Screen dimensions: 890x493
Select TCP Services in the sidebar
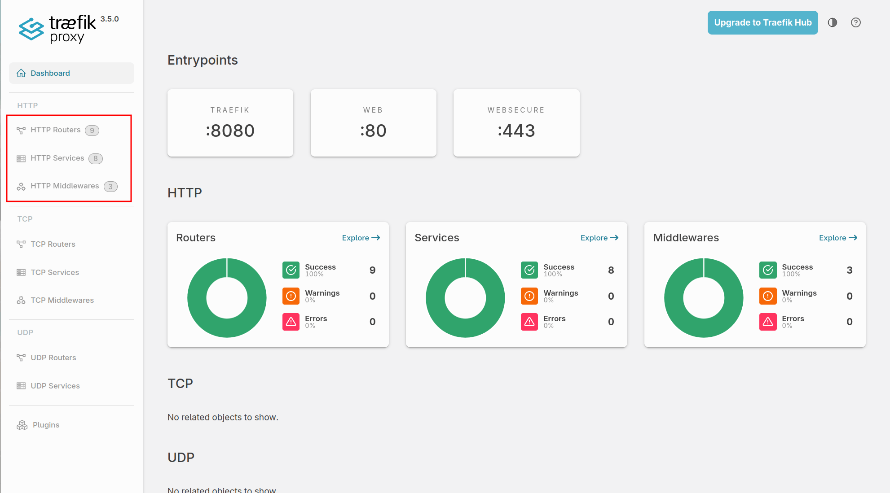click(x=56, y=272)
